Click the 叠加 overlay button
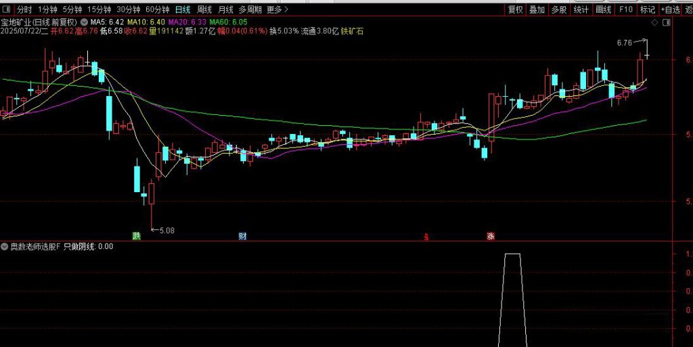 (537, 9)
